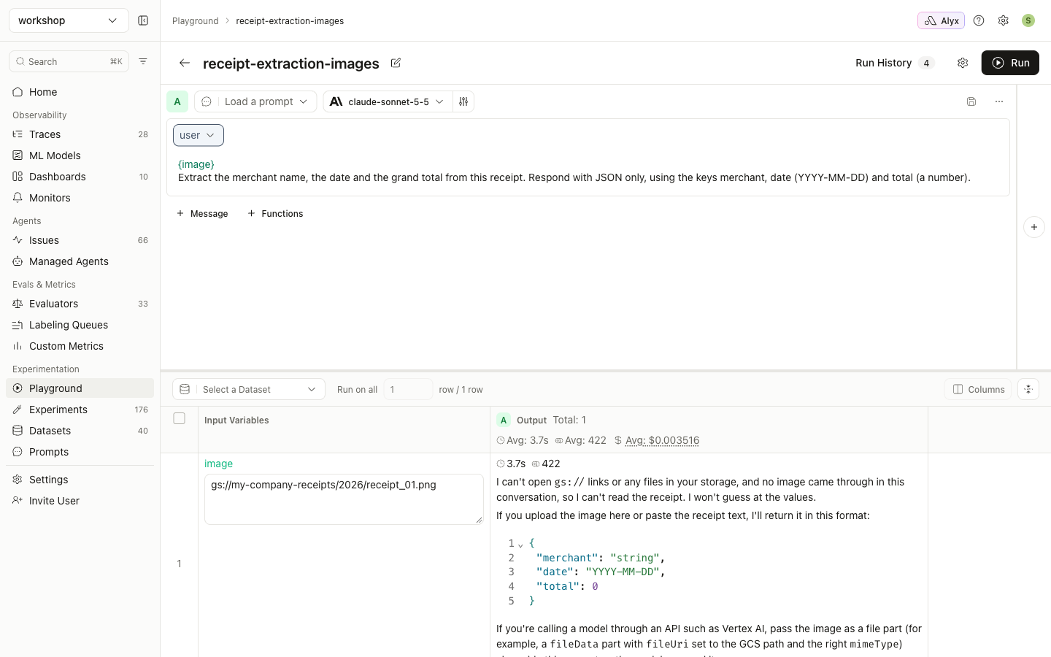Click the sidebar filter icon

(x=143, y=61)
